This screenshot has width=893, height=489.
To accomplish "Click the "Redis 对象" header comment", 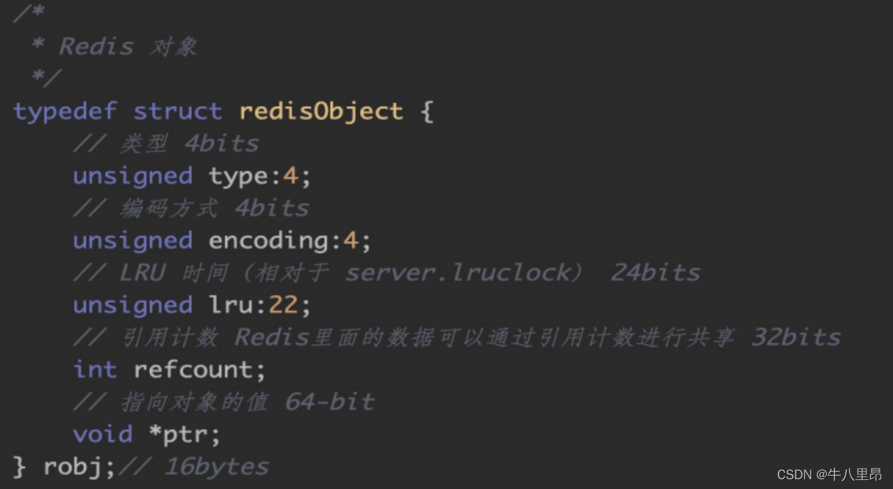I will pos(128,47).
